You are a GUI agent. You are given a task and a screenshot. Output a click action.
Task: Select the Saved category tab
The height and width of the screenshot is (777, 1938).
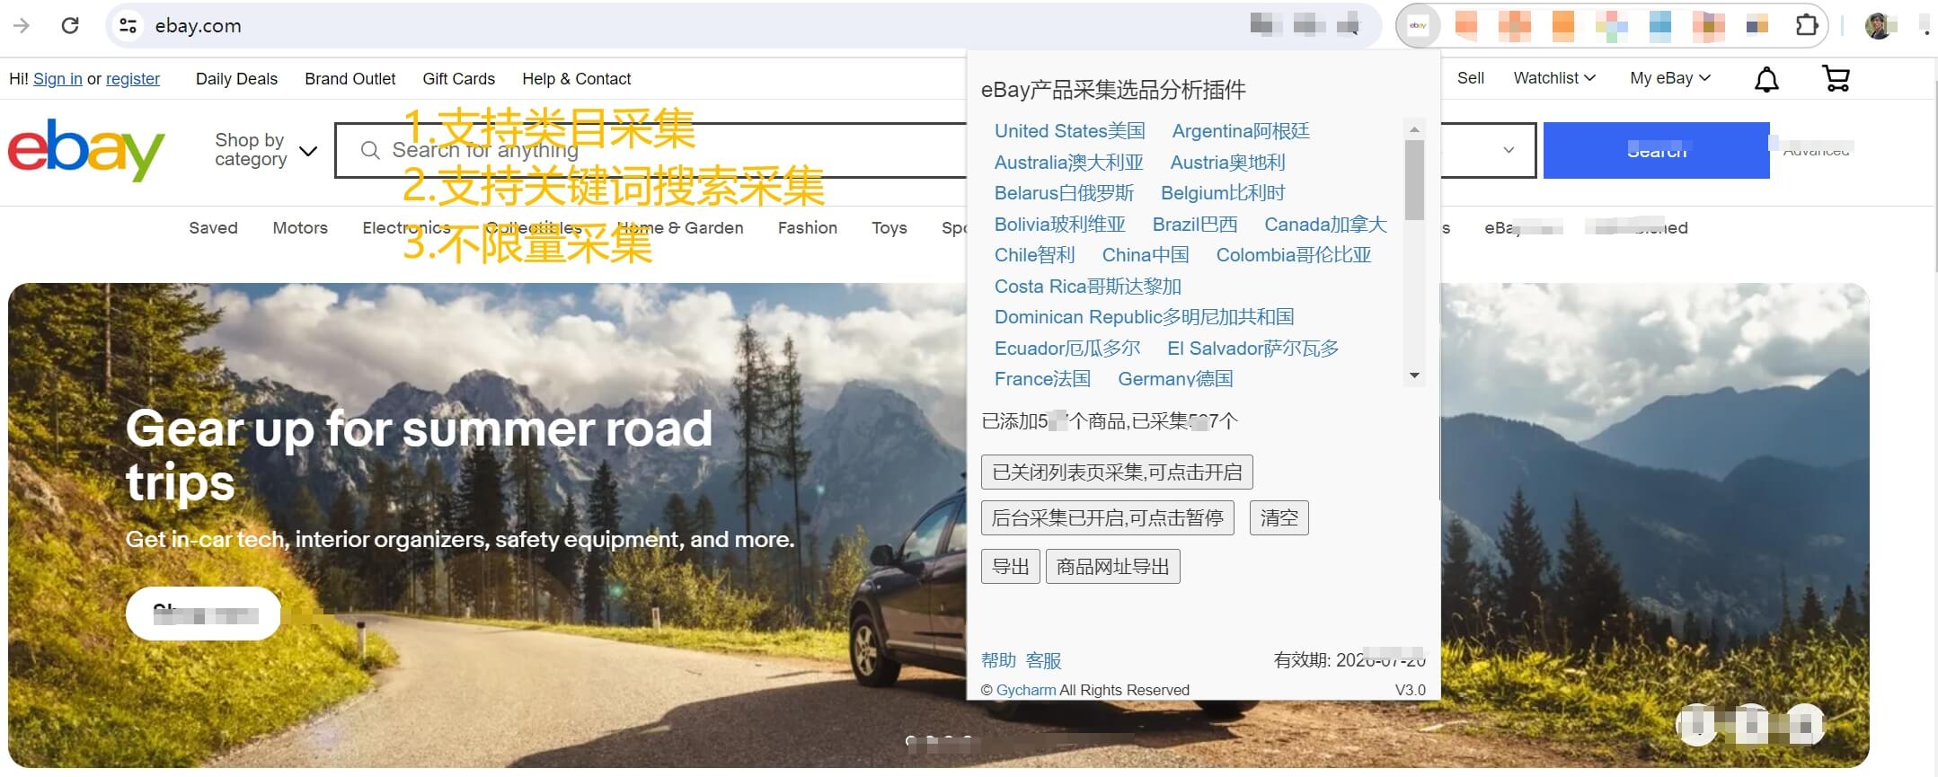pos(213,228)
